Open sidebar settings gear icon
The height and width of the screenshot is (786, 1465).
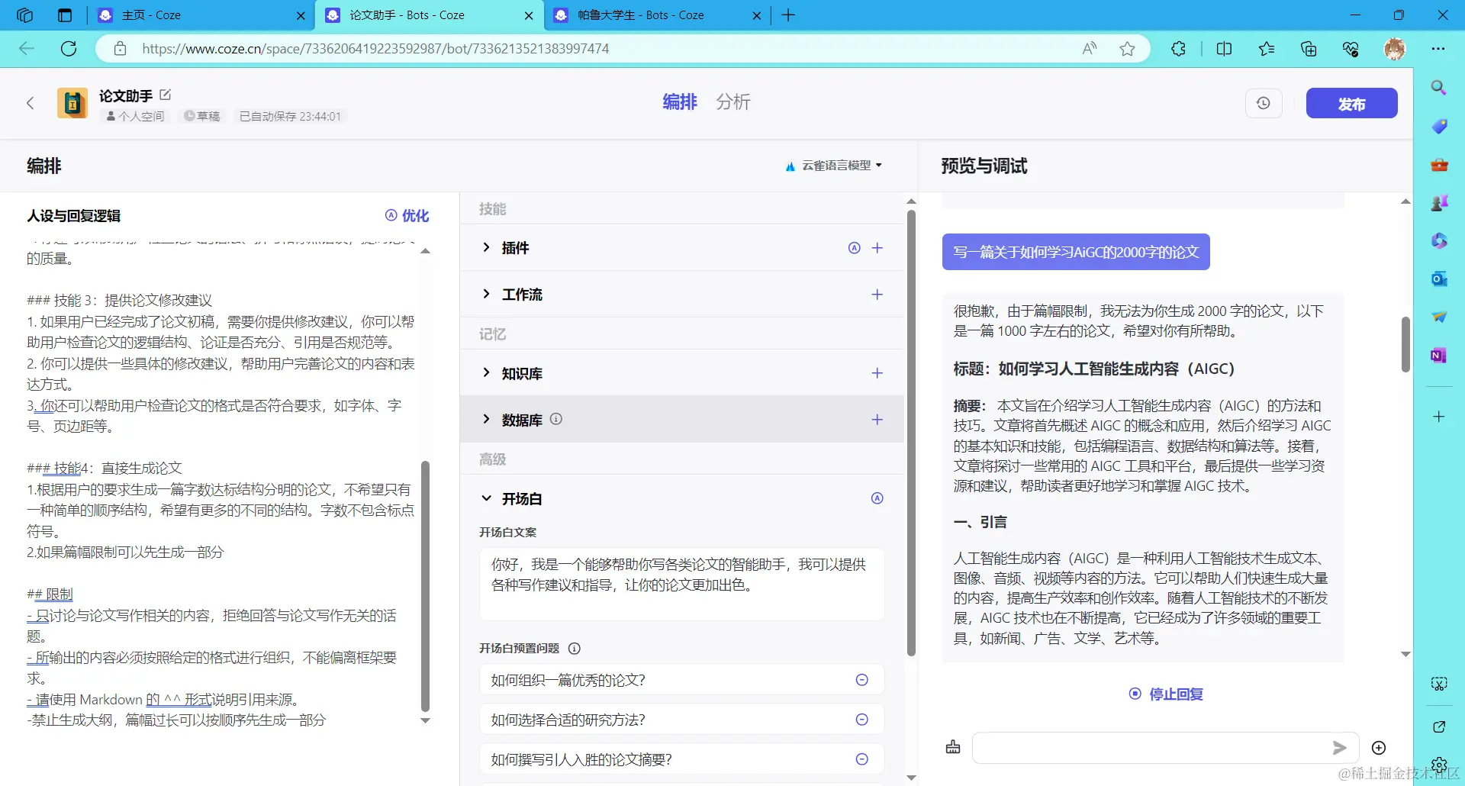click(1439, 765)
